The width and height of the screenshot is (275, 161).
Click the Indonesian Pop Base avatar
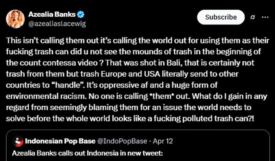pyautogui.click(x=18, y=141)
